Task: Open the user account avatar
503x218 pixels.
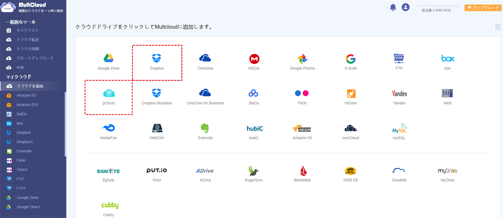Action: point(405,7)
